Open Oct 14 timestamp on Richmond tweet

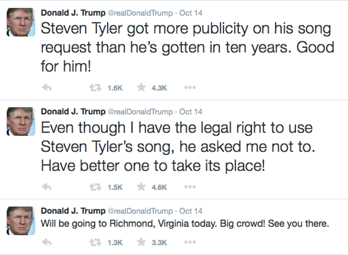[191, 211]
